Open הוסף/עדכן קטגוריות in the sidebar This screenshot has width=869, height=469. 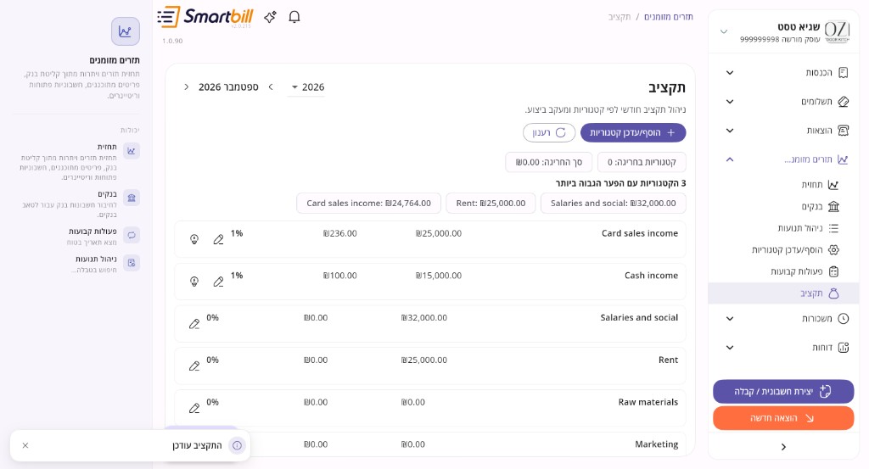[x=783, y=249]
